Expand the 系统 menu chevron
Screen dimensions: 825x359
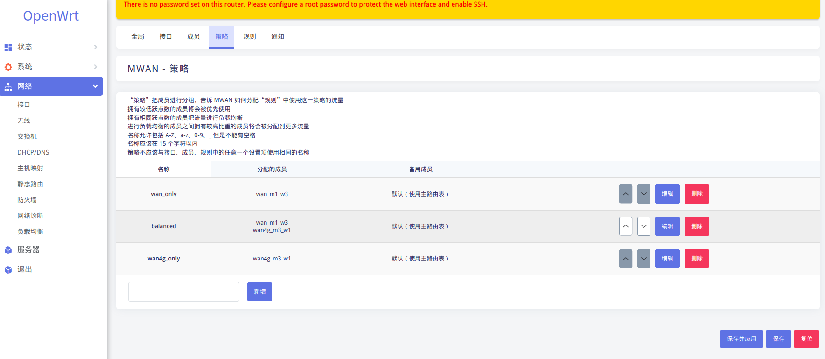[x=95, y=67]
